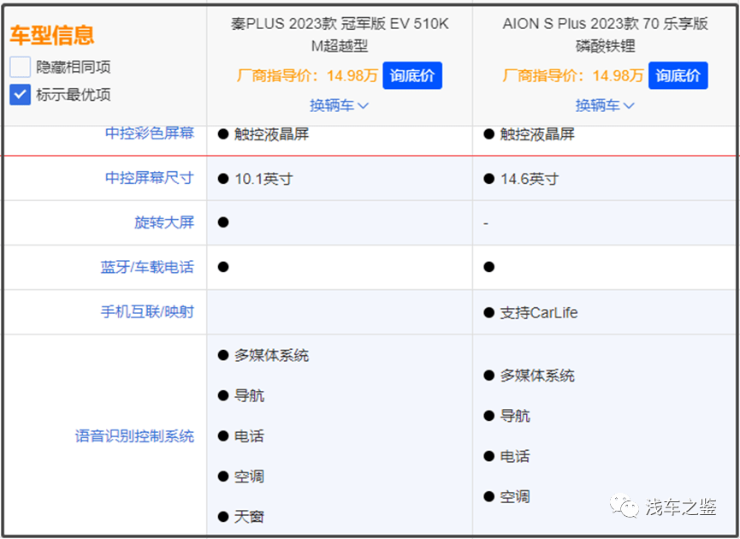Select the 旋转大屏 dash for AION S Plus
The width and height of the screenshot is (740, 539).
486,222
